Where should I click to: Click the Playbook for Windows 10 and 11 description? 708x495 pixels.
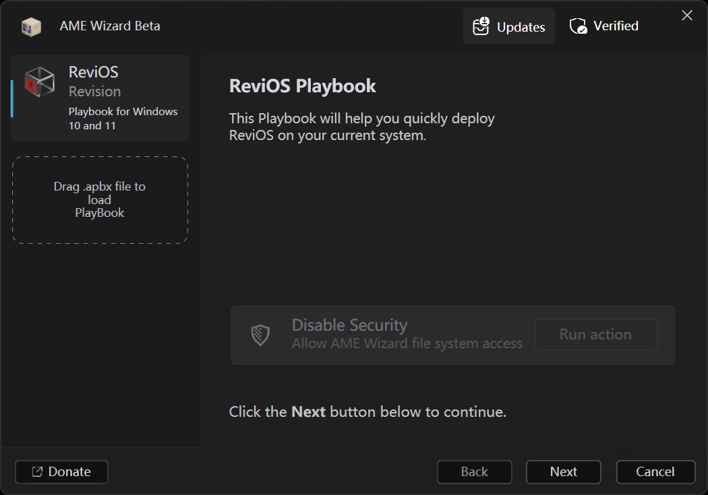coord(123,119)
